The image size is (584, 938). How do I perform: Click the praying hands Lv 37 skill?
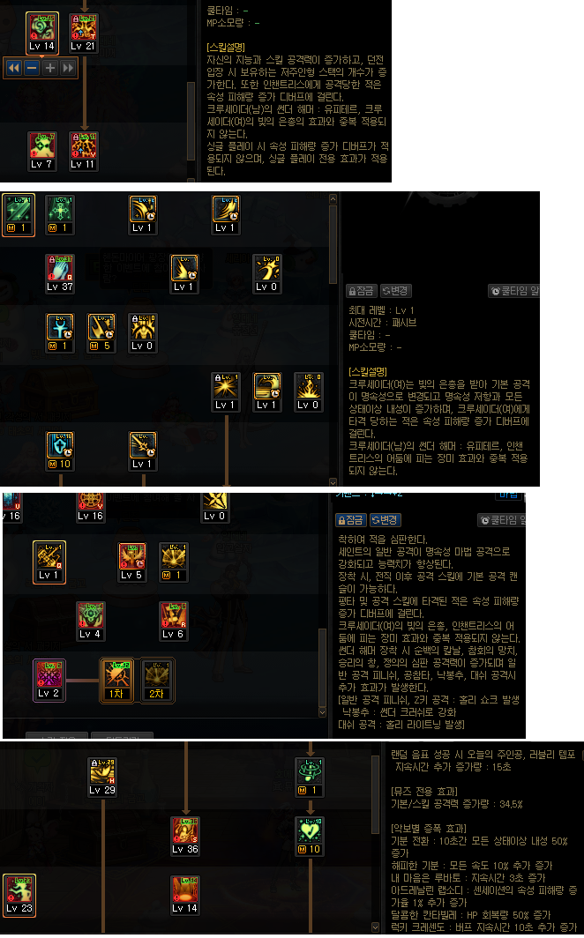click(60, 274)
